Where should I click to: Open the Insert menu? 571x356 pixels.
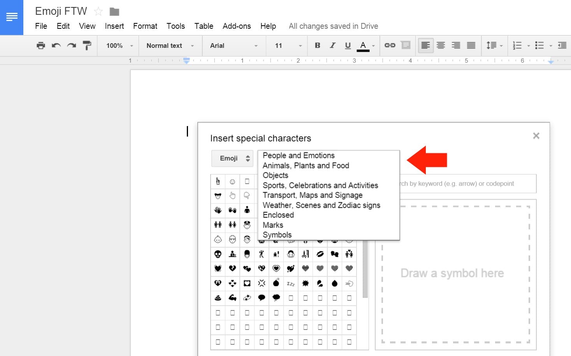pyautogui.click(x=114, y=26)
